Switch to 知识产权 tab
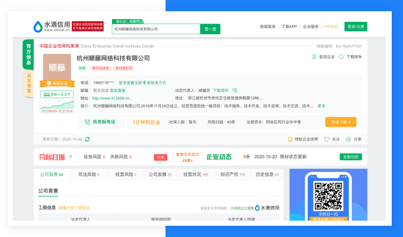This screenshot has height=237, width=403. [x=233, y=175]
